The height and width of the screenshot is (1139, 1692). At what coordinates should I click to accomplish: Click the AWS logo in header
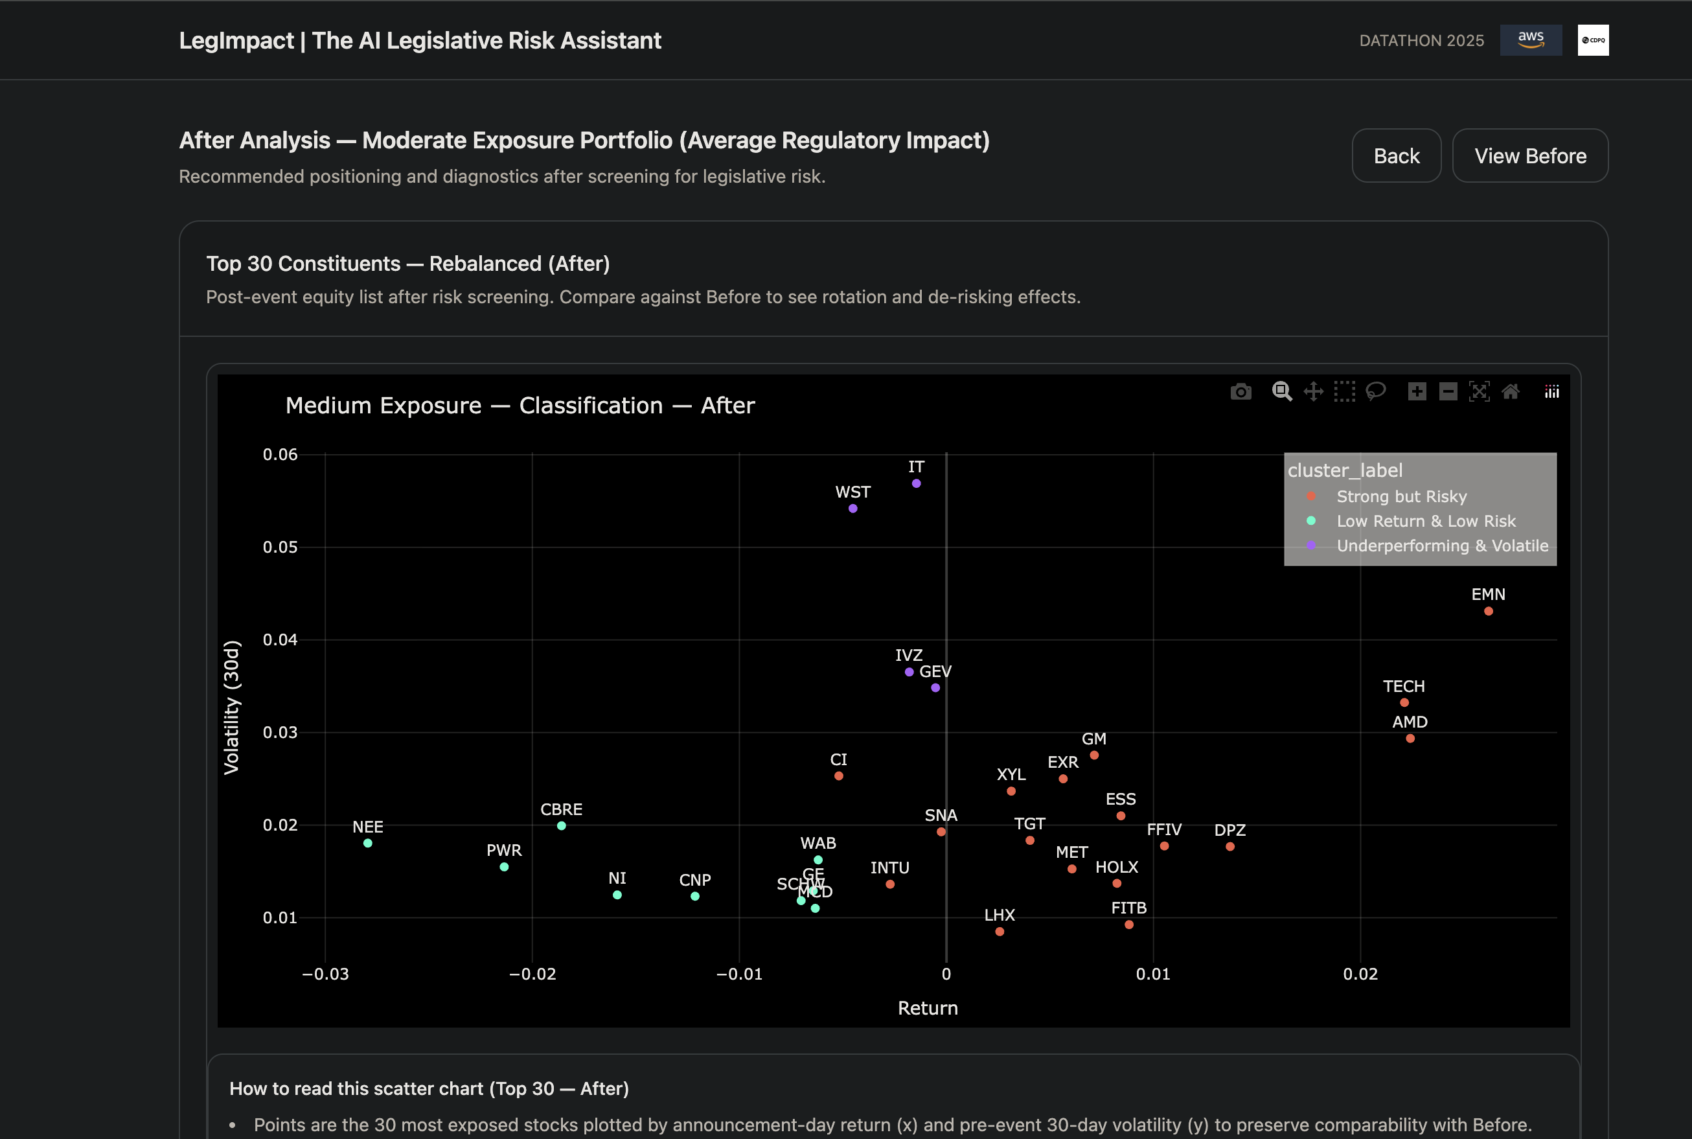(x=1531, y=40)
